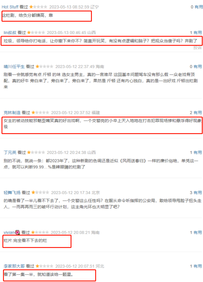Viewport: 203px width, 282px height.
Task: Open 克林制造 user profile
Action: click(x=12, y=113)
